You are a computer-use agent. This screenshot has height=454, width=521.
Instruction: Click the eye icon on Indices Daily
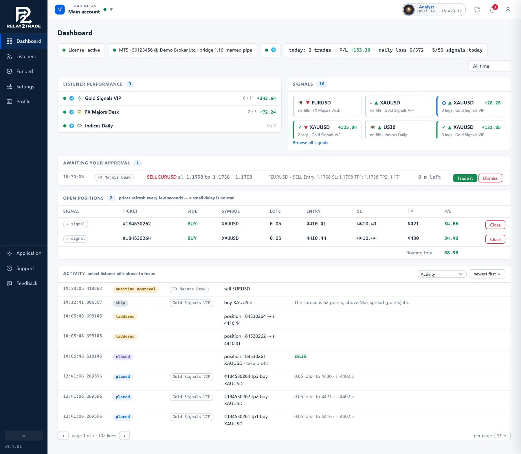(80, 126)
